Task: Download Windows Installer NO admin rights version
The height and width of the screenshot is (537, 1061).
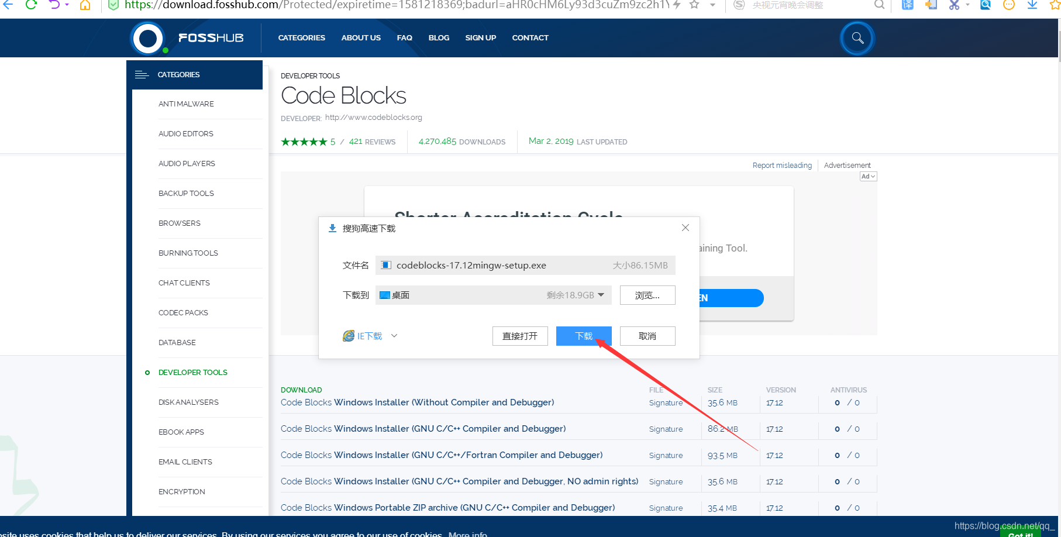Action: point(460,481)
